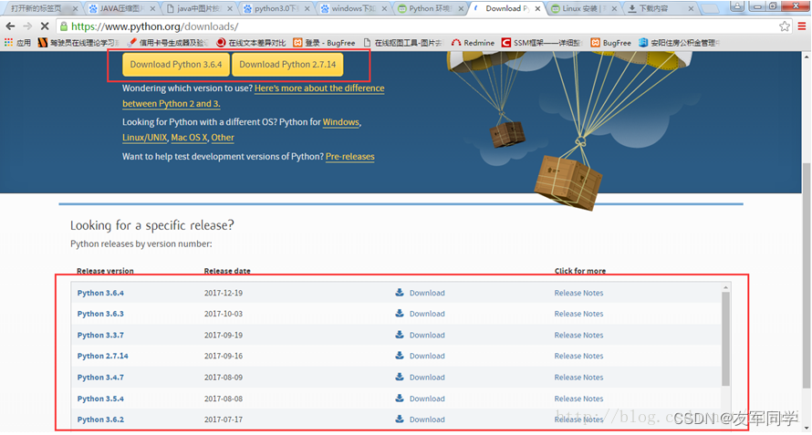
Task: Open the first BugFree login bookmark
Action: click(324, 43)
